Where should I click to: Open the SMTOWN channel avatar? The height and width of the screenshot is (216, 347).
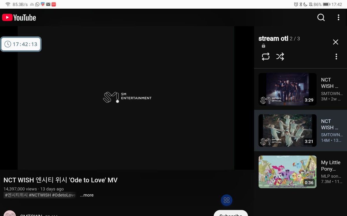coord(10,213)
